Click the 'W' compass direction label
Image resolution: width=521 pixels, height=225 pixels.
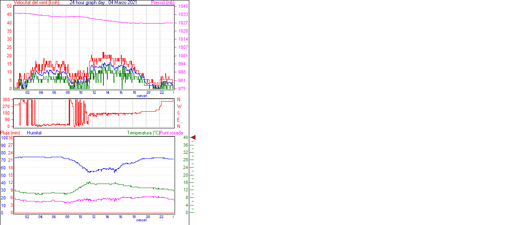pyautogui.click(x=179, y=106)
